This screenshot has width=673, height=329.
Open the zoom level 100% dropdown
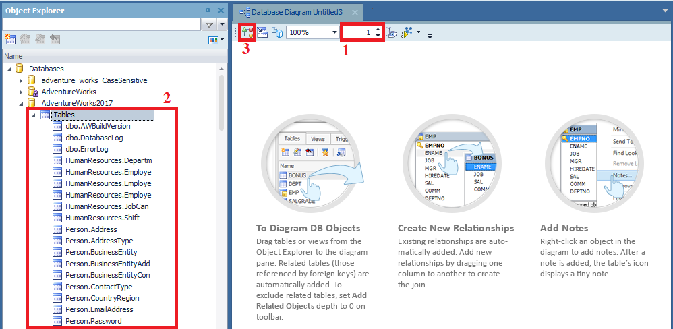(x=334, y=32)
